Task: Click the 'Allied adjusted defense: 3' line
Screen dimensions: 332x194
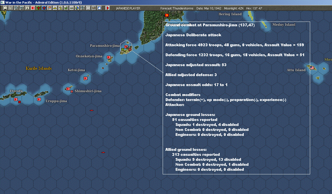Action: pyautogui.click(x=191, y=75)
